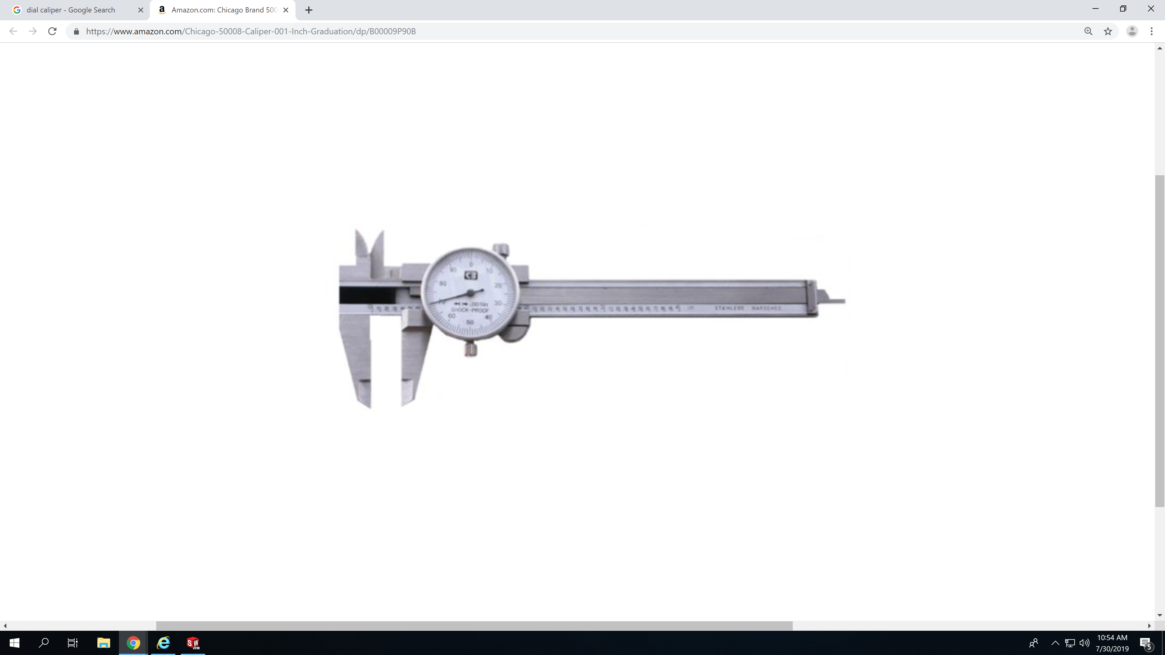Click the horizontal scrollbar thumb
This screenshot has height=655, width=1165.
coord(474,626)
